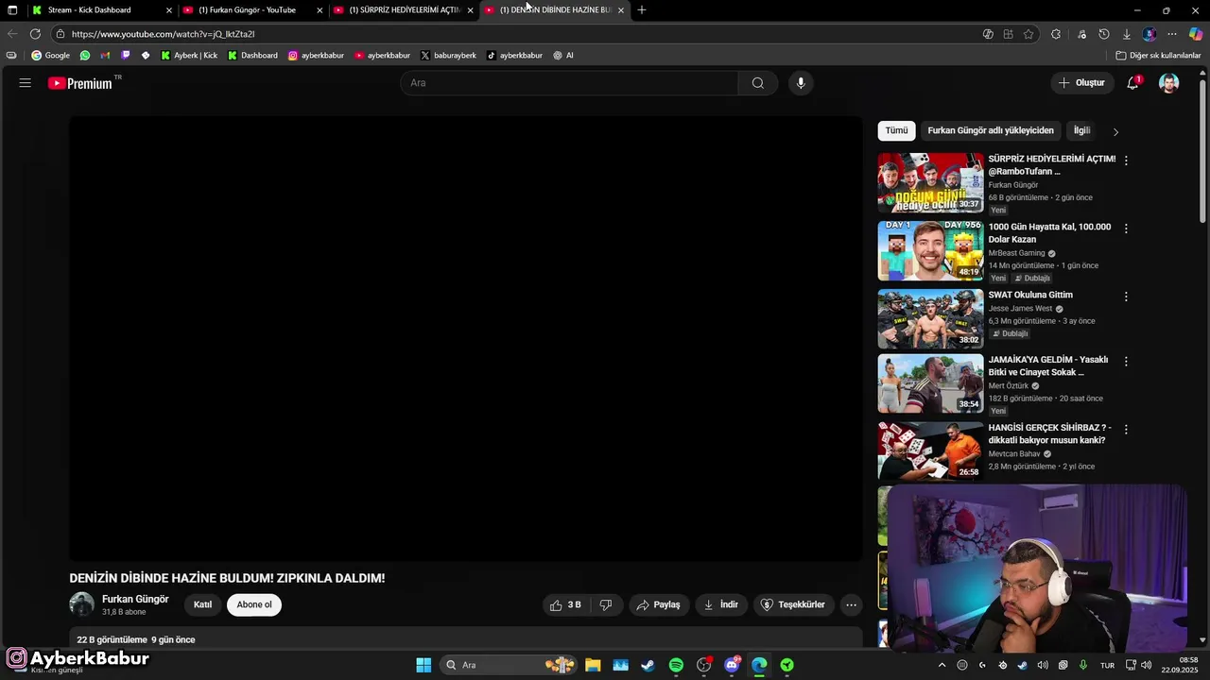Share video with Paylaş button
This screenshot has width=1210, height=680.
click(658, 604)
